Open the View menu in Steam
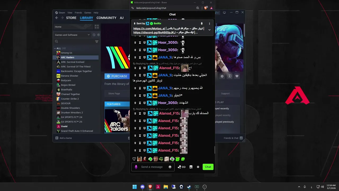 pyautogui.click(x=70, y=12)
